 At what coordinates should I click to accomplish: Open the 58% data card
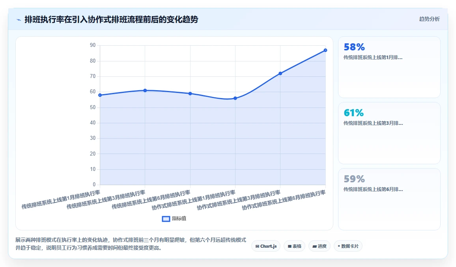tap(389, 67)
